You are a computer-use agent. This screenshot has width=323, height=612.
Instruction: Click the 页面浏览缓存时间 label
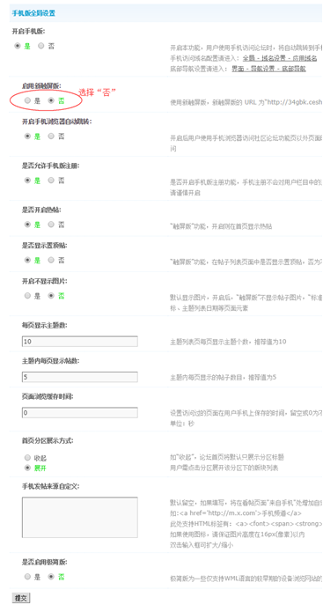click(x=48, y=396)
